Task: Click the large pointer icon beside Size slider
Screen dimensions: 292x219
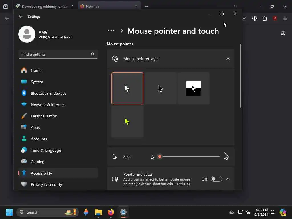Action: (226, 156)
